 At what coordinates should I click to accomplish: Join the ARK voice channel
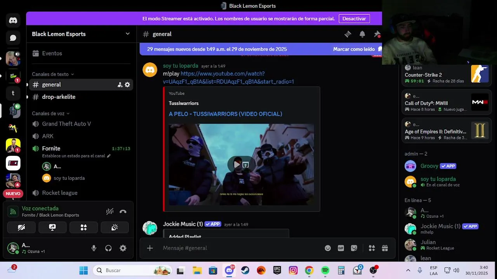point(81,136)
